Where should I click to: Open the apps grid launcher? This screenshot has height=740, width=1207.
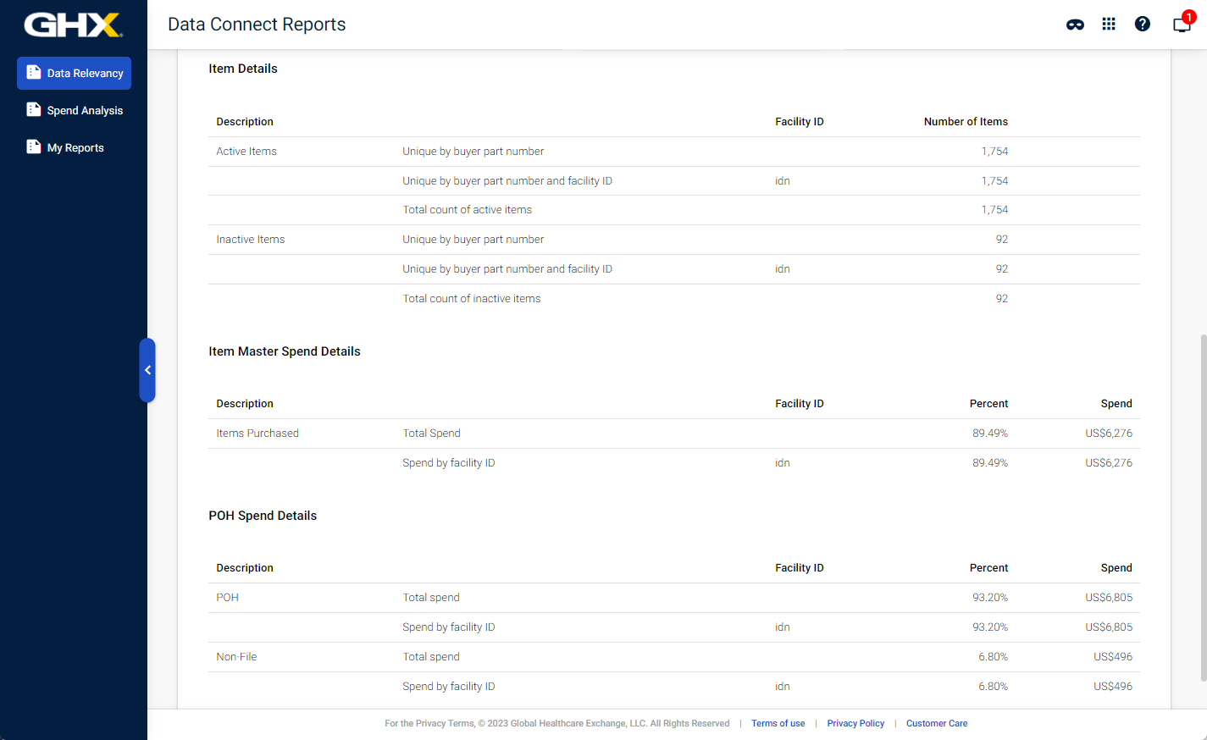[x=1109, y=25]
